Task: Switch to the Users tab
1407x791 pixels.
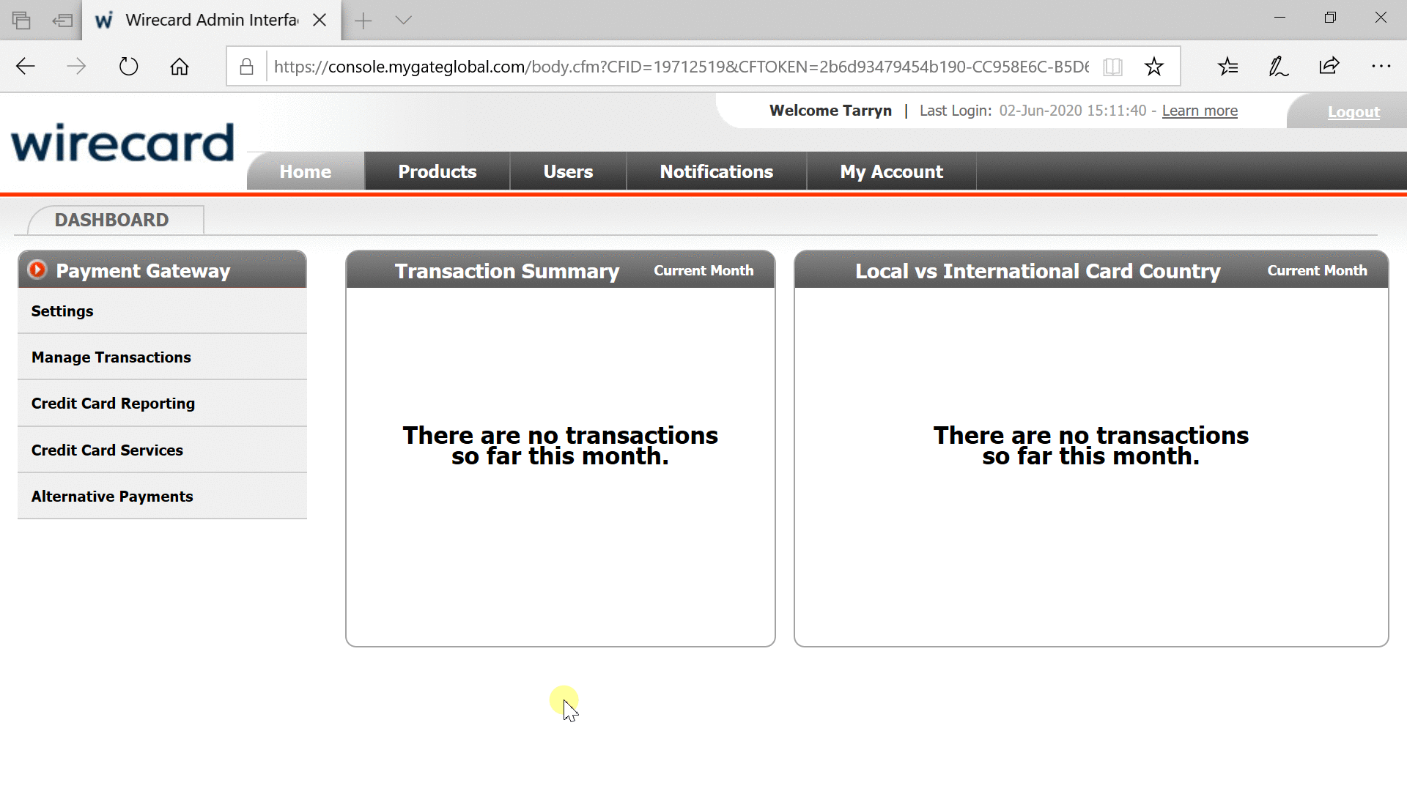Action: pos(568,171)
